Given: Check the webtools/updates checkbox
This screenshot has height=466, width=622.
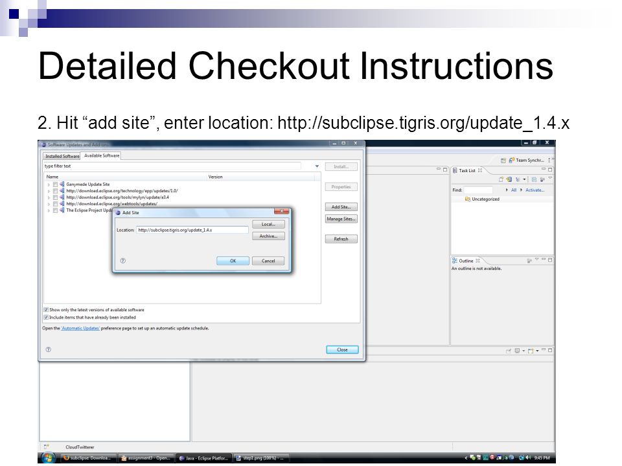Looking at the screenshot, I should tap(55, 204).
